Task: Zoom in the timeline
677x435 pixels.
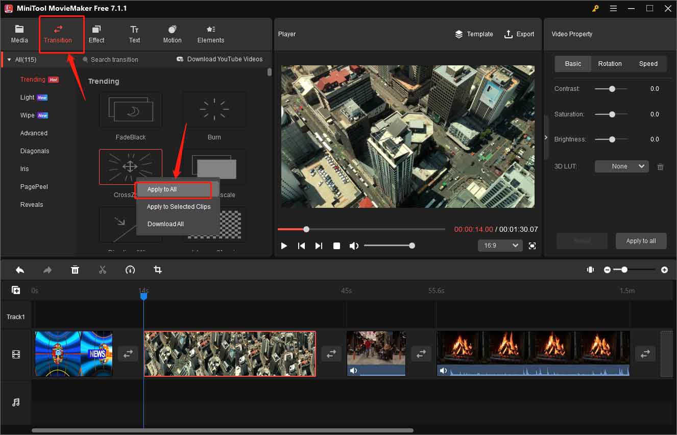Action: (664, 270)
